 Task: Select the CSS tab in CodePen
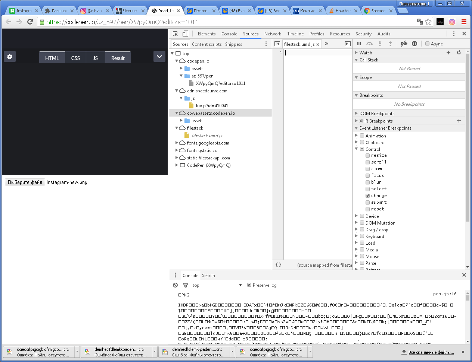tap(75, 58)
